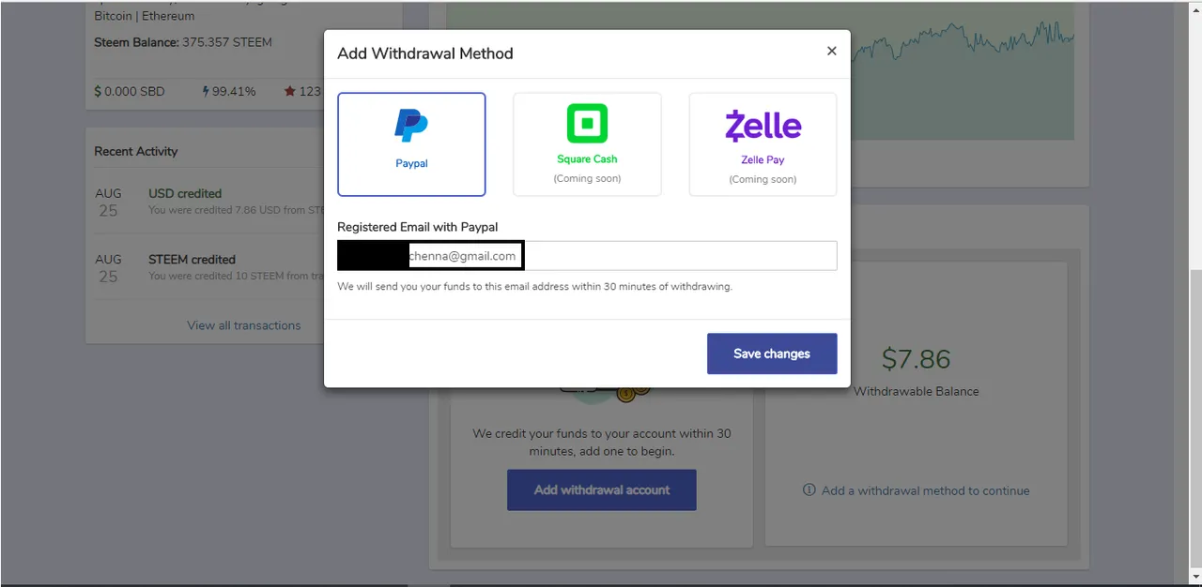
Task: Click the Bitcoin | Ethereum text
Action: [x=145, y=16]
